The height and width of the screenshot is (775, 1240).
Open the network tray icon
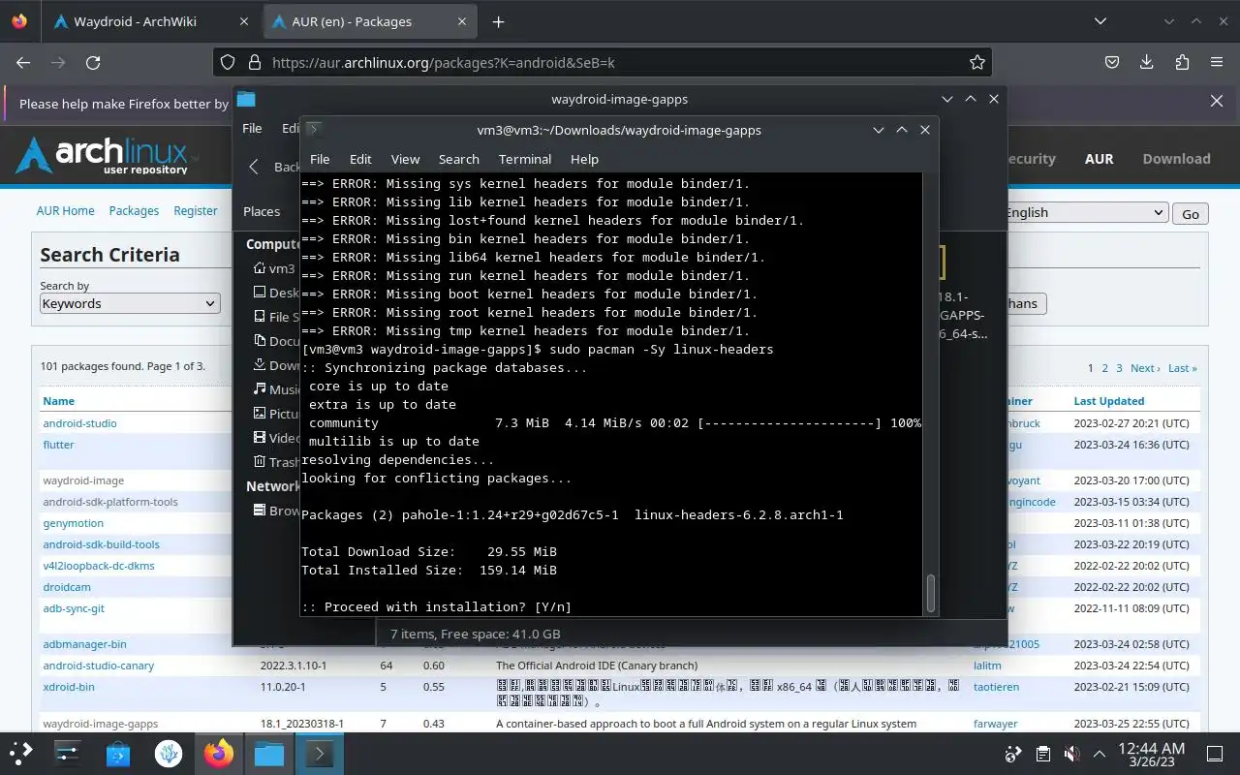click(1013, 754)
